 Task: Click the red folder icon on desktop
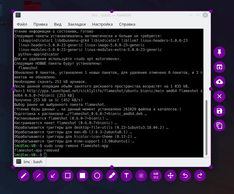(x=32, y=6)
